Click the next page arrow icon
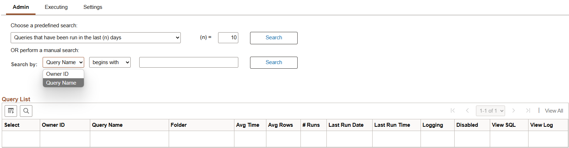Image resolution: width=569 pixels, height=148 pixels. pyautogui.click(x=514, y=111)
